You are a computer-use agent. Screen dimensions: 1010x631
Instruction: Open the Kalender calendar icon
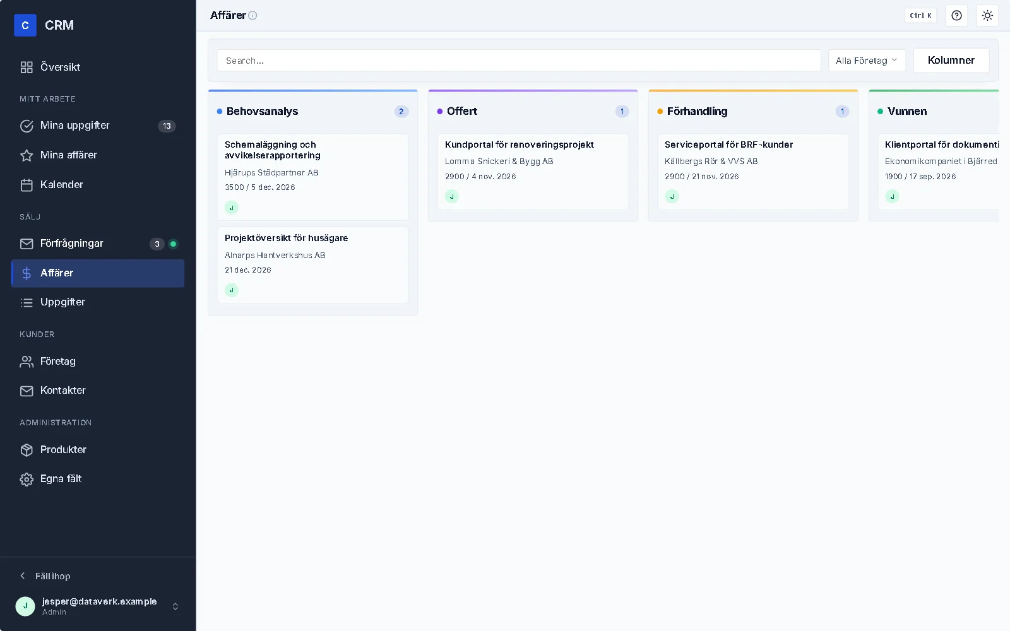[x=27, y=185]
